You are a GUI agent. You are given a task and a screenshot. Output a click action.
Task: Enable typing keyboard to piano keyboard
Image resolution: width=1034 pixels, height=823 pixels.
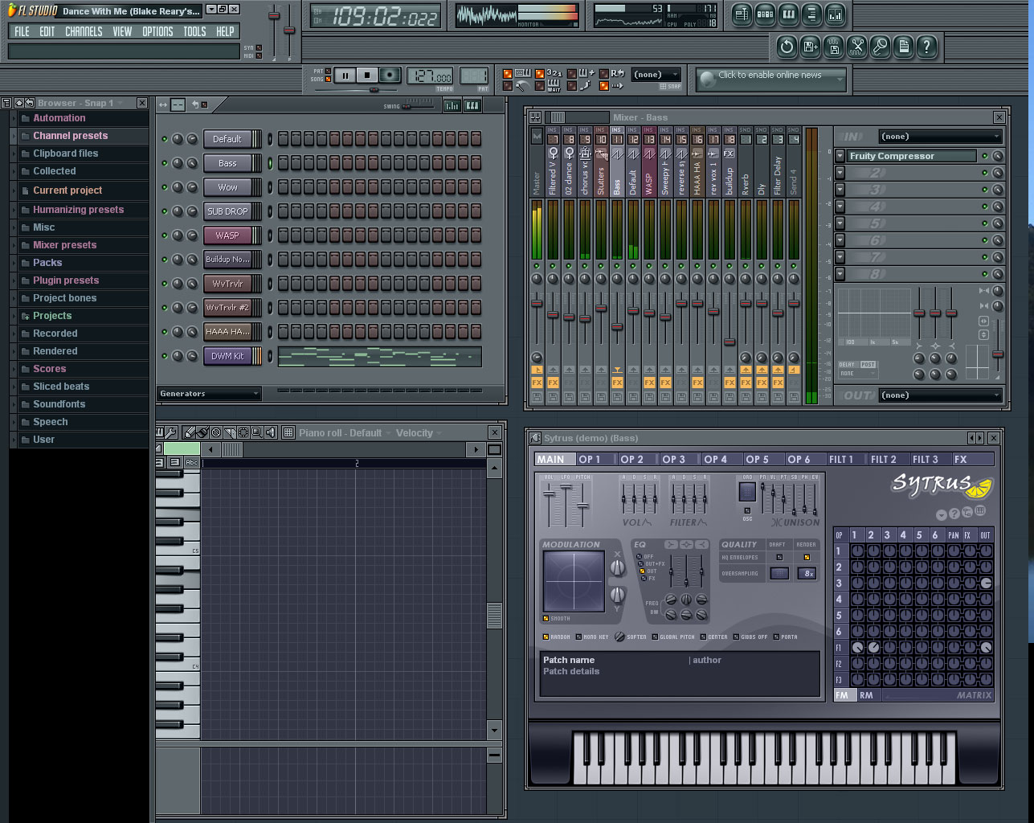pyautogui.click(x=508, y=74)
